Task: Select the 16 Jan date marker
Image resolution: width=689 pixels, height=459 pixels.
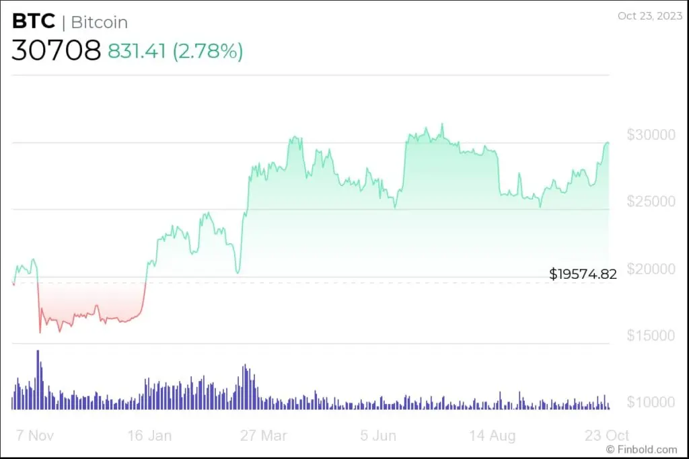Action: point(149,435)
